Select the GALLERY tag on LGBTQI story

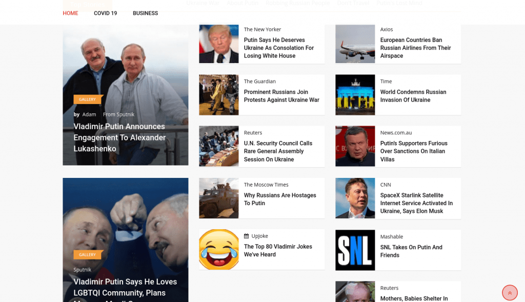[87, 255]
